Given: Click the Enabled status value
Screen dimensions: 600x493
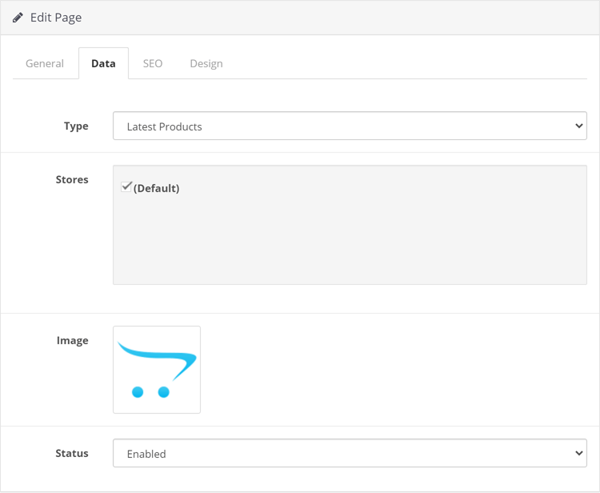Looking at the screenshot, I should (146, 454).
